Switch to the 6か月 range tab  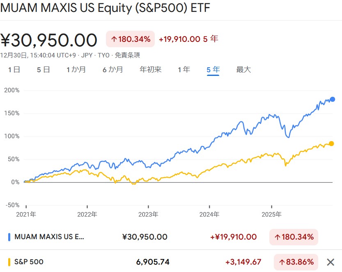coord(112,70)
